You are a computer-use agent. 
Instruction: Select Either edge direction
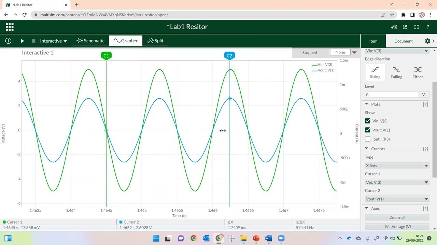(x=418, y=72)
